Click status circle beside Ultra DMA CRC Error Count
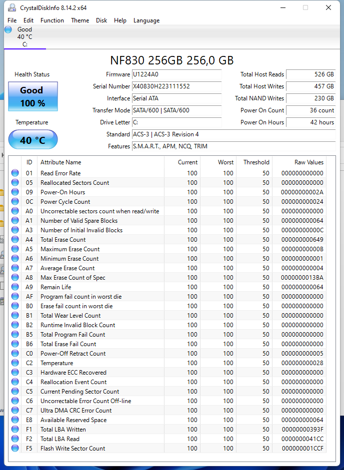 [x=15, y=411]
